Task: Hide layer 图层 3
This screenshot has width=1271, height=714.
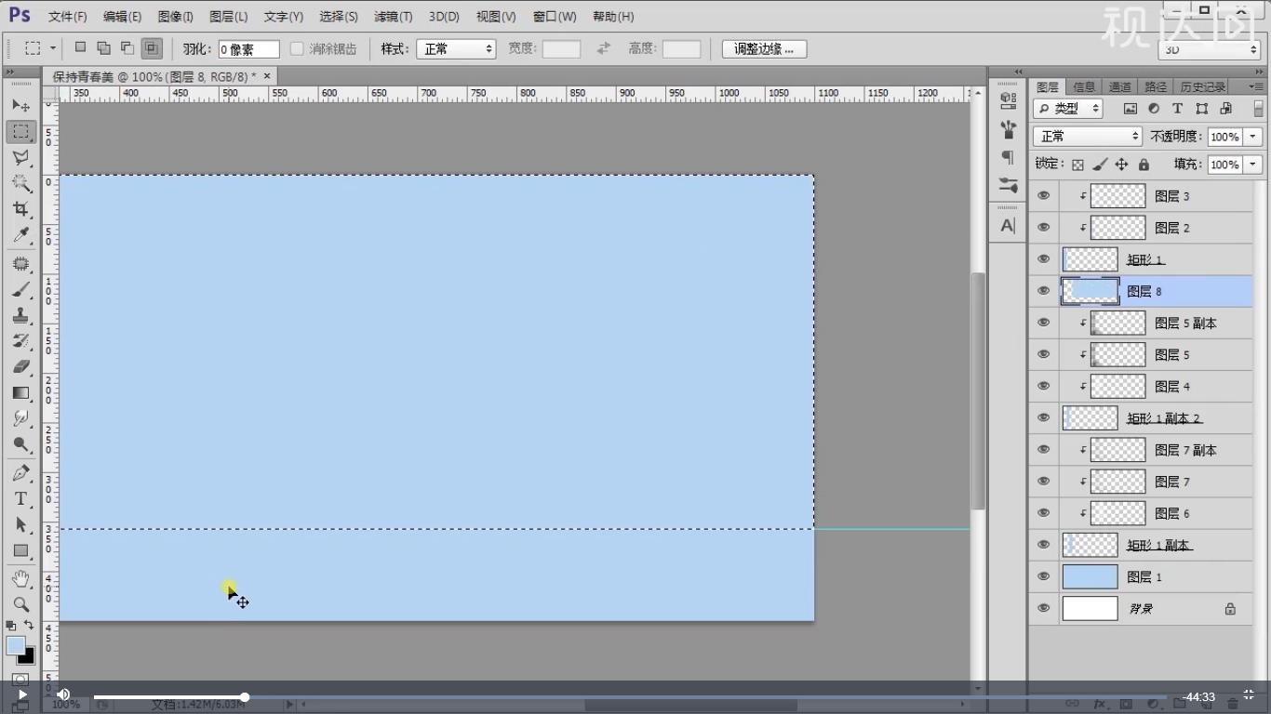Action: click(1043, 196)
